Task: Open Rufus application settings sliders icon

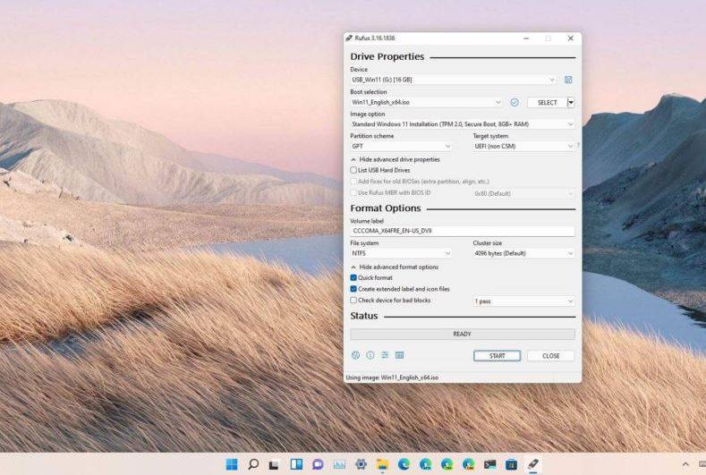Action: (x=385, y=355)
